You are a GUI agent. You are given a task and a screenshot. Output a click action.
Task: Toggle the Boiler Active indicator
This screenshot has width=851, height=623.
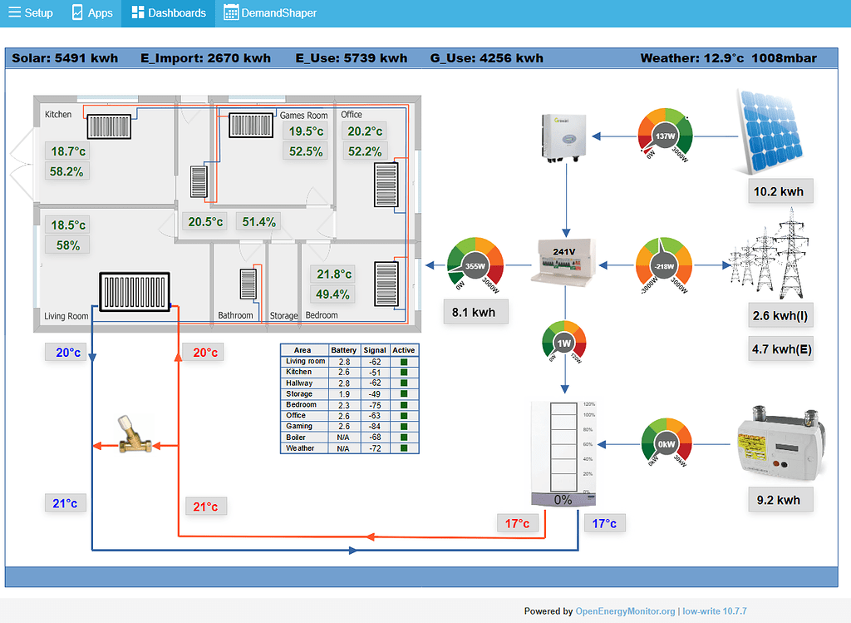404,437
